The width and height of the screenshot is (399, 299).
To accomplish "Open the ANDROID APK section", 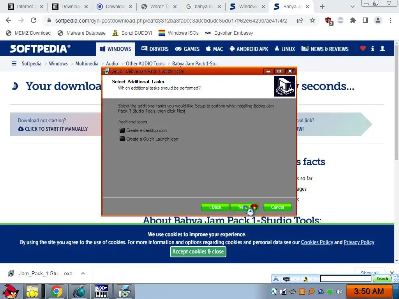I will (x=249, y=49).
